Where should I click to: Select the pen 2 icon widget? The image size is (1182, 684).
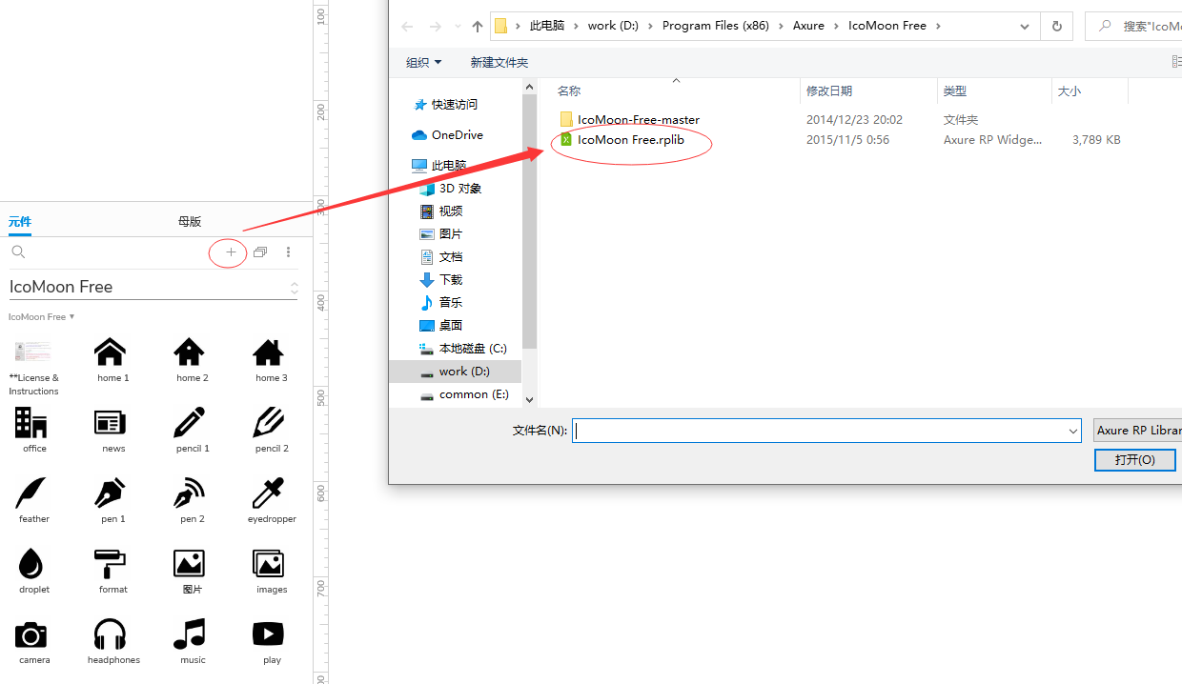(x=190, y=493)
